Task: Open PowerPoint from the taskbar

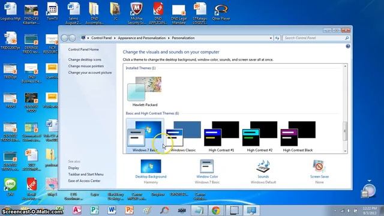Action: tap(129, 210)
